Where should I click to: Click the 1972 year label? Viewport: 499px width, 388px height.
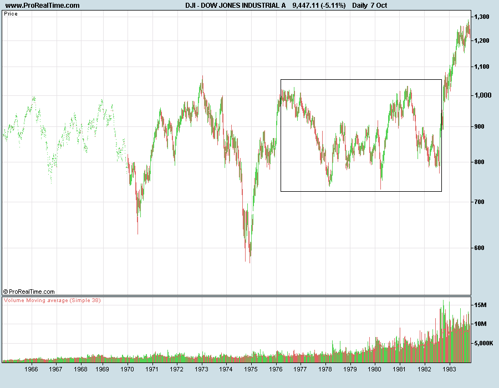coord(176,369)
